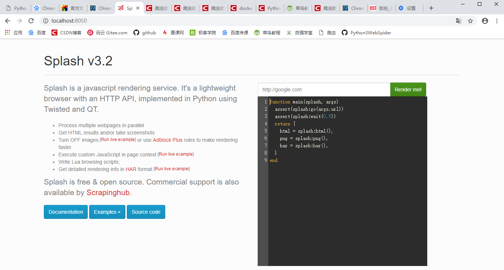This screenshot has width=504, height=270.
Task: Open Chrome's three-dot menu
Action: tap(497, 21)
